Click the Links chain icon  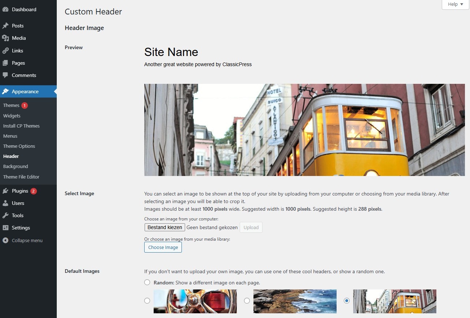tap(5, 51)
